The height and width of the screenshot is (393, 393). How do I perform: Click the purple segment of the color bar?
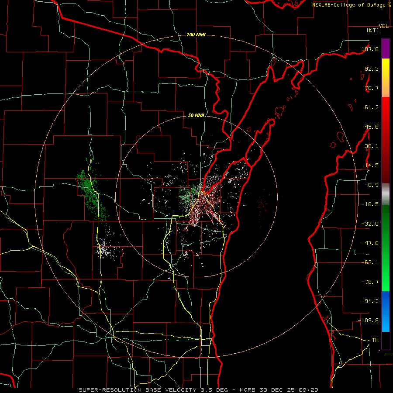tap(386, 48)
